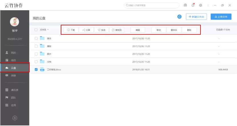Open 通讯录 in the sidebar
Screen dimensions: 237x126
coord(15,90)
